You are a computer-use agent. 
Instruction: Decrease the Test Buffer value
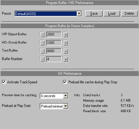click(42, 51)
